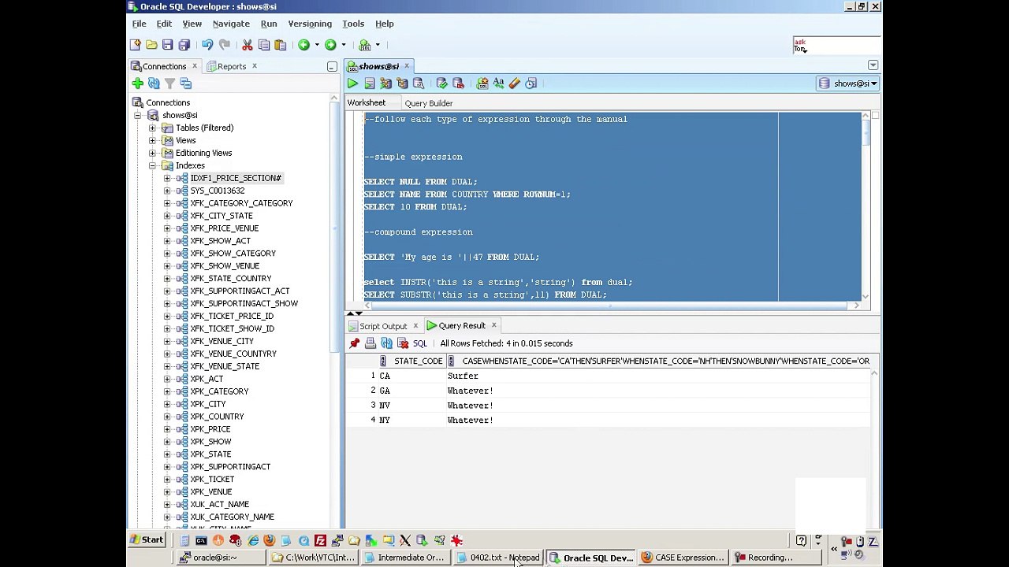Collapse the shows@si connection node
The height and width of the screenshot is (567, 1009).
point(137,115)
